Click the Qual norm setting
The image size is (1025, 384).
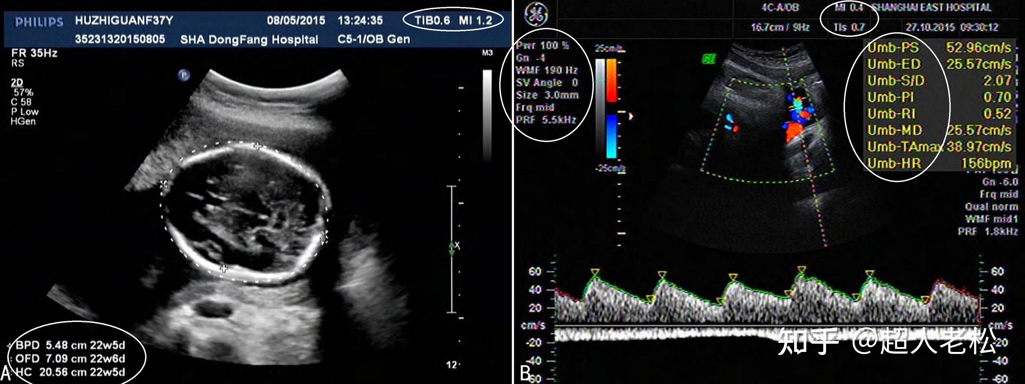(991, 207)
